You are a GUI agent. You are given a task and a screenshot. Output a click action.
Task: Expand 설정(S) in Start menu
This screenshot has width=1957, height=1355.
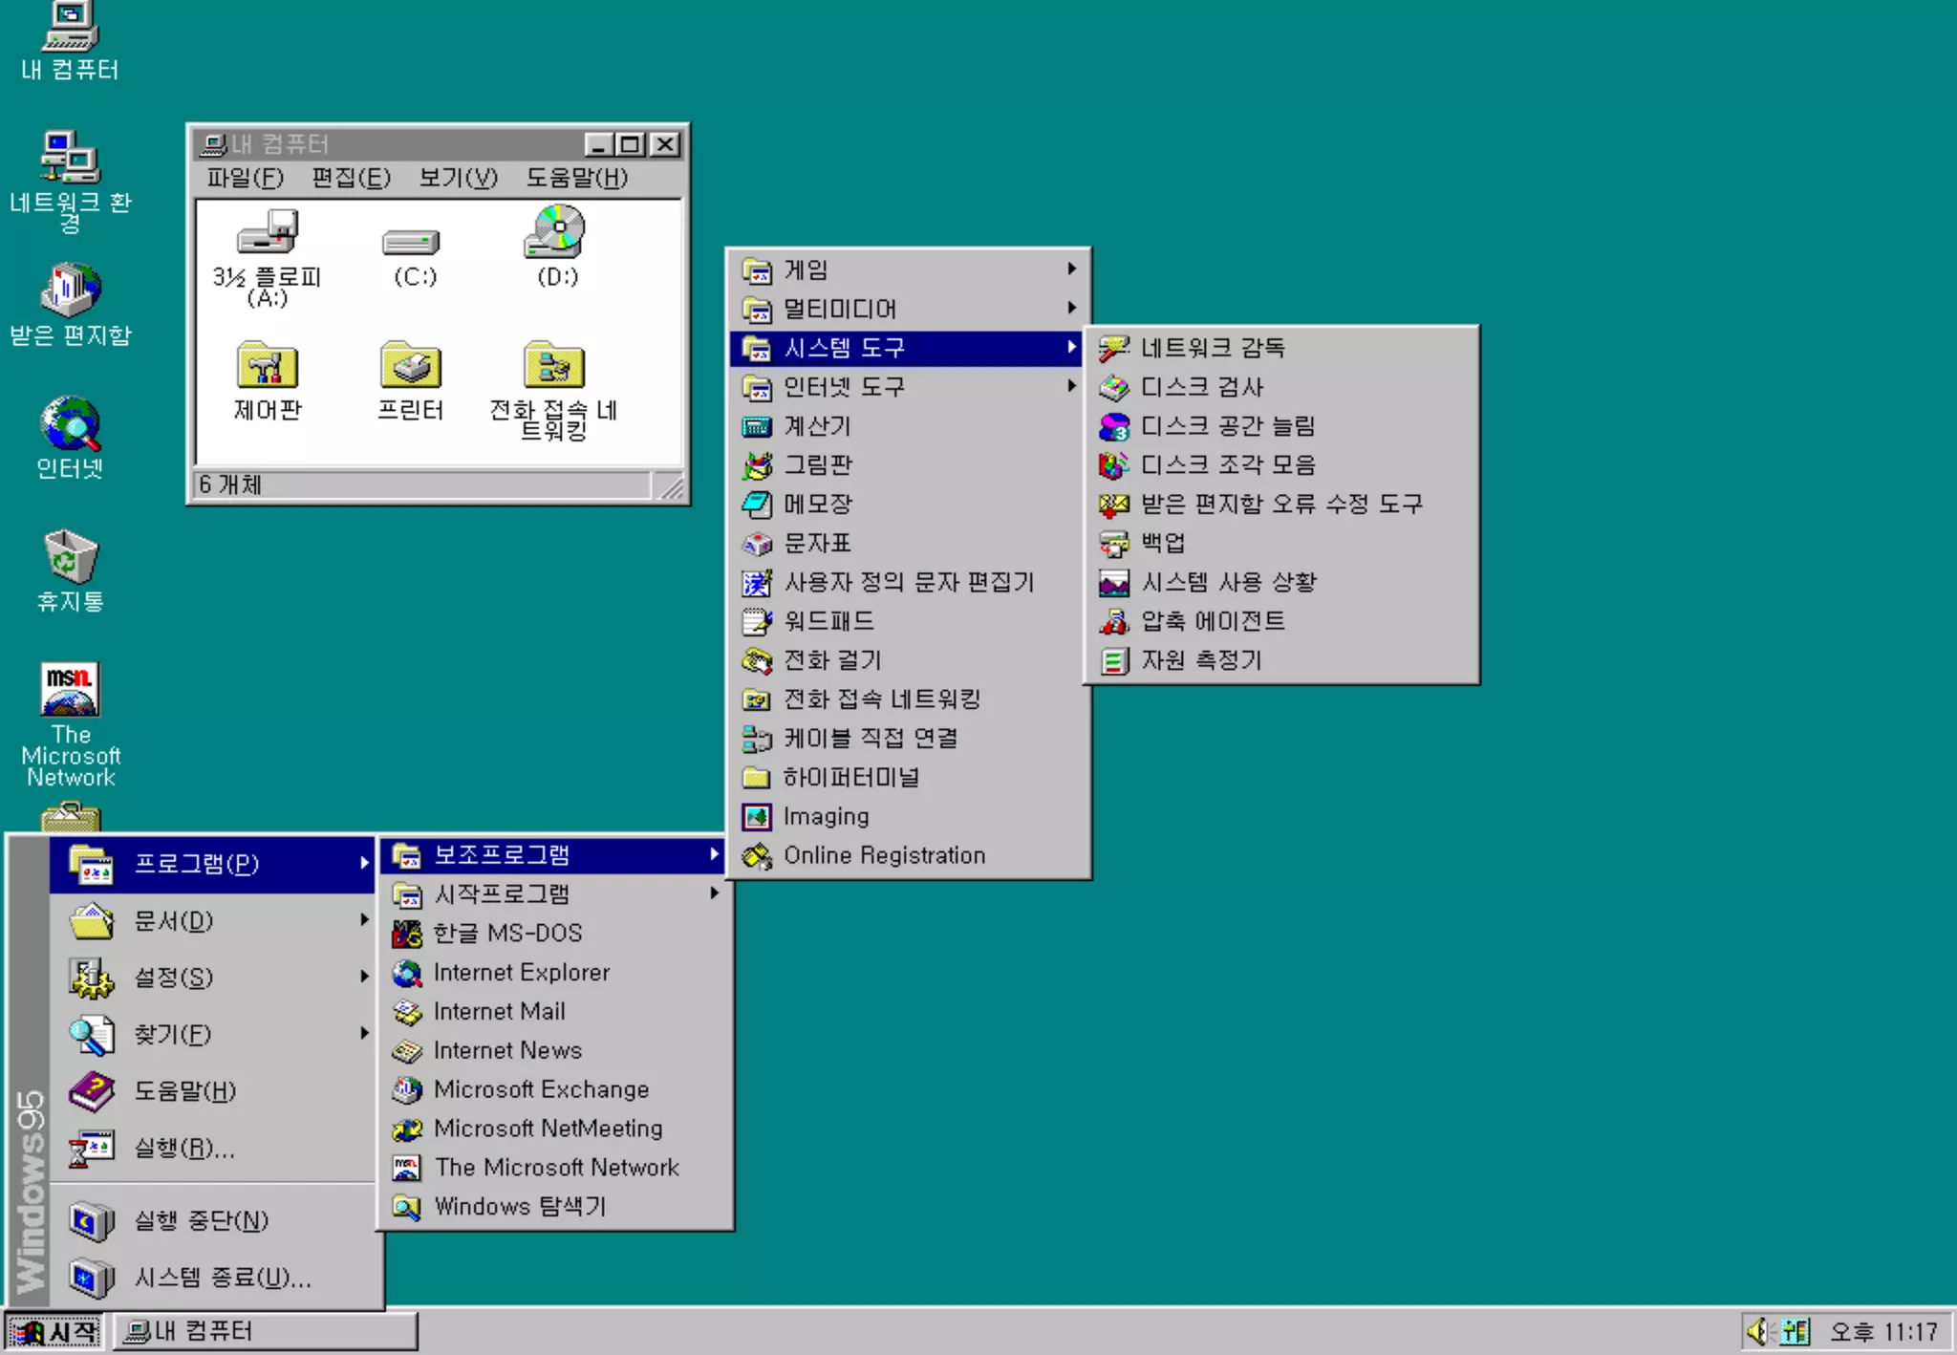[x=212, y=978]
